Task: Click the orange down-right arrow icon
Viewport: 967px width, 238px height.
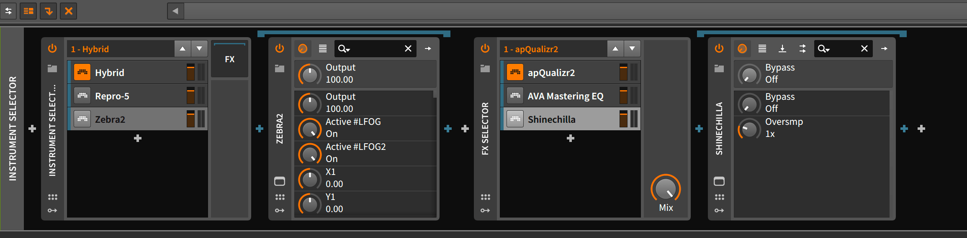Action: 49,11
